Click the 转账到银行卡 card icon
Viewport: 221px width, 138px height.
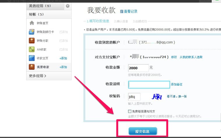tap(32, 32)
